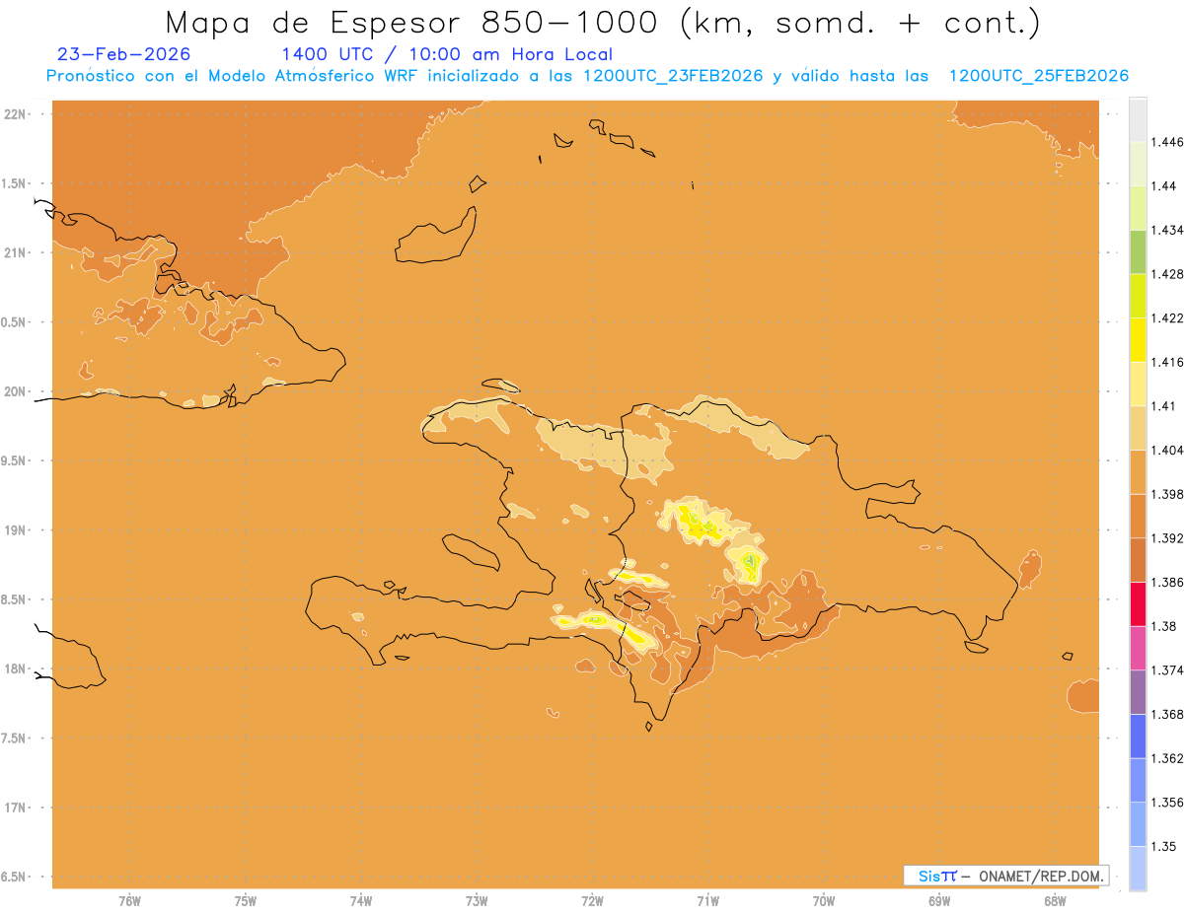Click the '1200UTC_23FEB2026' initialization timestamp
Viewport: 1184px width, 914px height.
[673, 76]
